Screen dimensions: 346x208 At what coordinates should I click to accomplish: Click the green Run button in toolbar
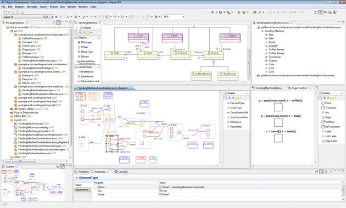point(220,13)
